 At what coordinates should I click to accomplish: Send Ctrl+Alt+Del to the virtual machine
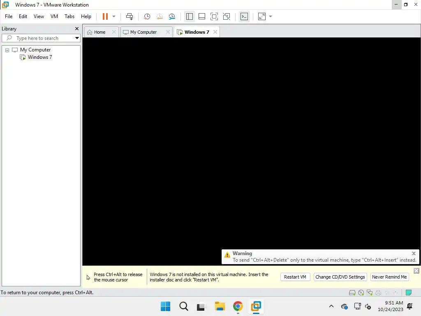(x=130, y=16)
